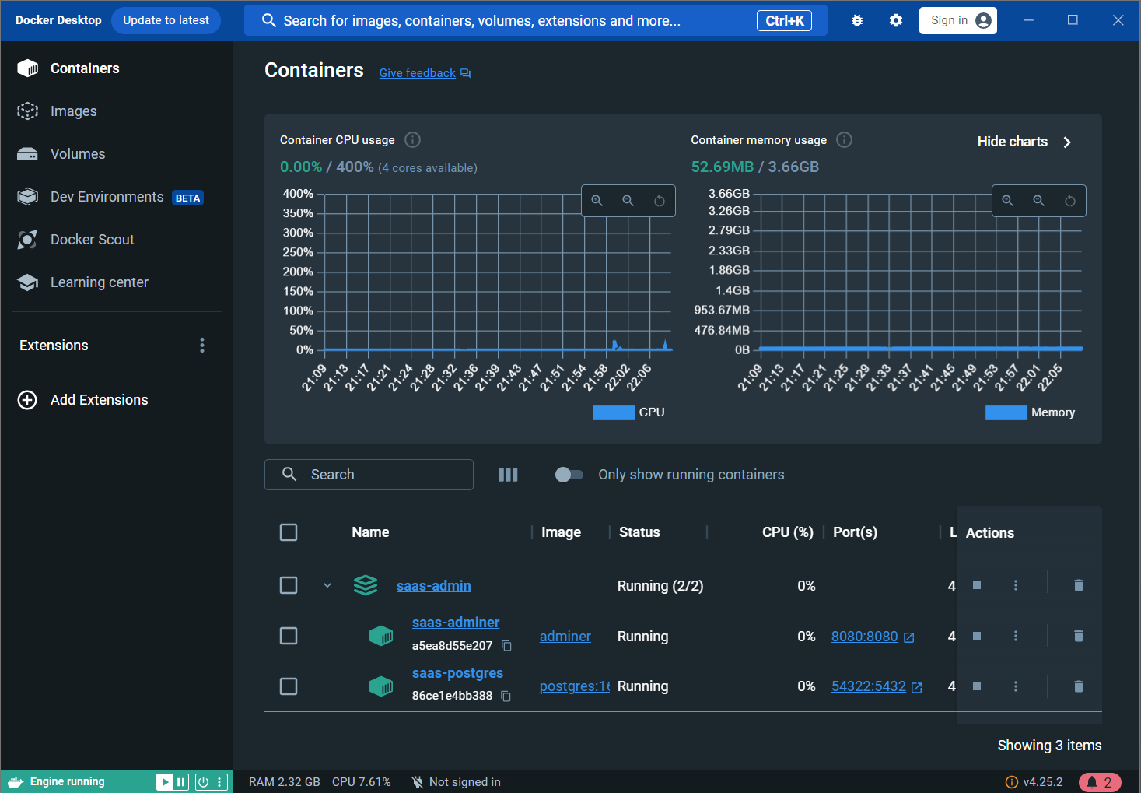
Task: Open Docker Desktop settings gear
Action: click(x=896, y=21)
